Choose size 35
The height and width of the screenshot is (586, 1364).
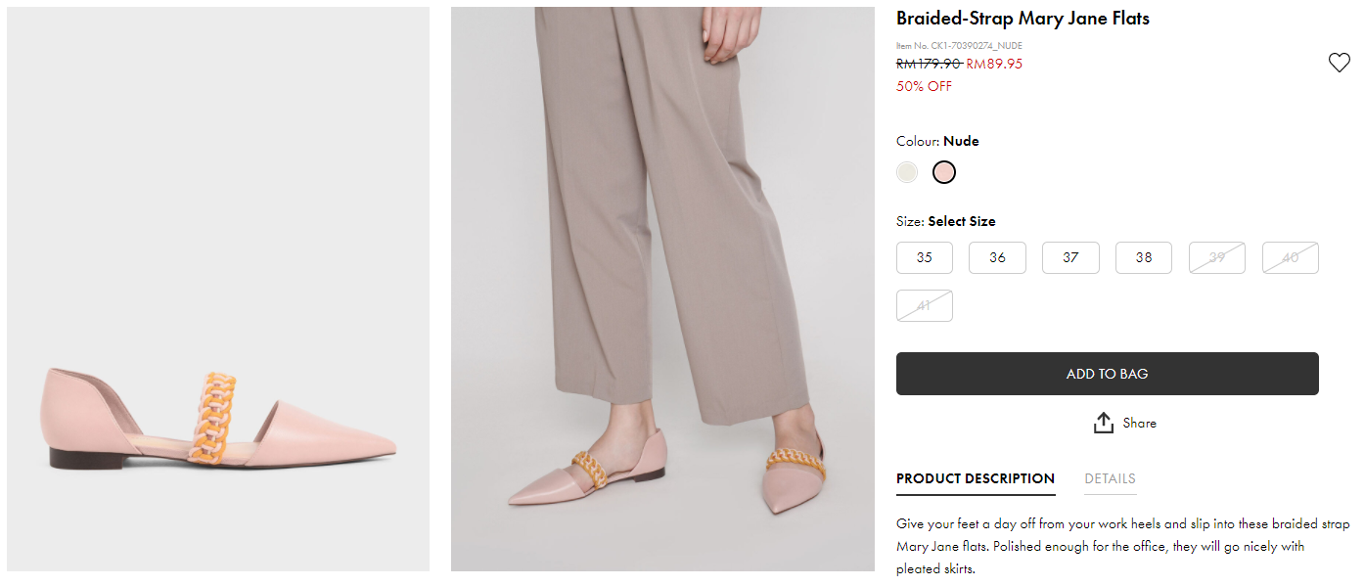(925, 257)
